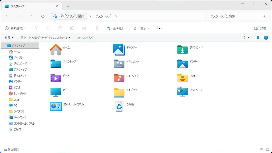Toggle the 詳細 details pane button
Viewport: 272px width, 153px height.
coord(260,28)
